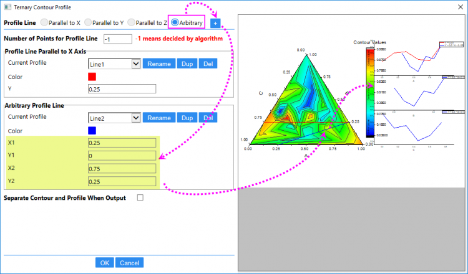Pick the blue color swatch for Line2
This screenshot has height=274, width=468.
92,130
